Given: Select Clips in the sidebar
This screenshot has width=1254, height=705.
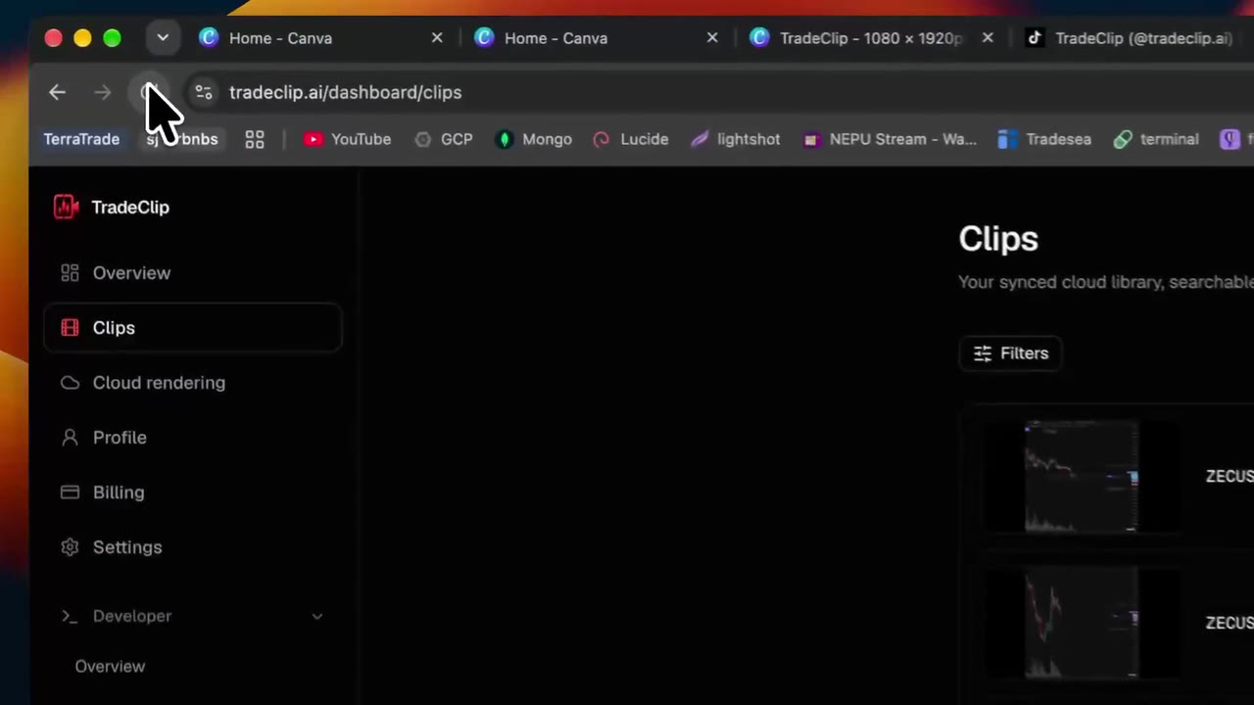Looking at the screenshot, I should point(192,328).
